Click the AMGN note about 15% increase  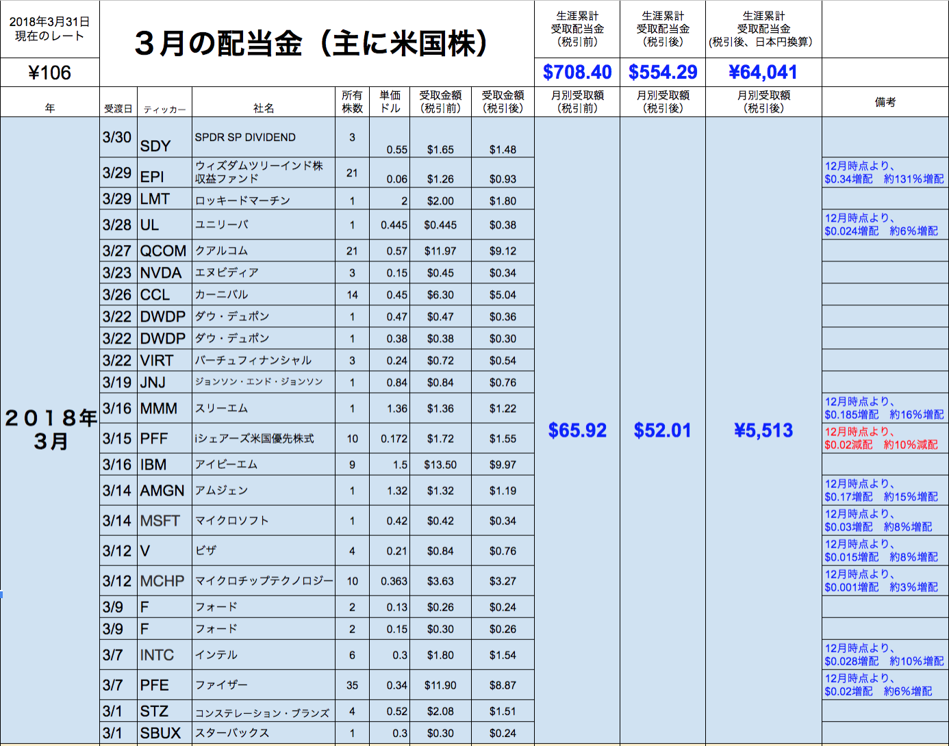click(885, 490)
